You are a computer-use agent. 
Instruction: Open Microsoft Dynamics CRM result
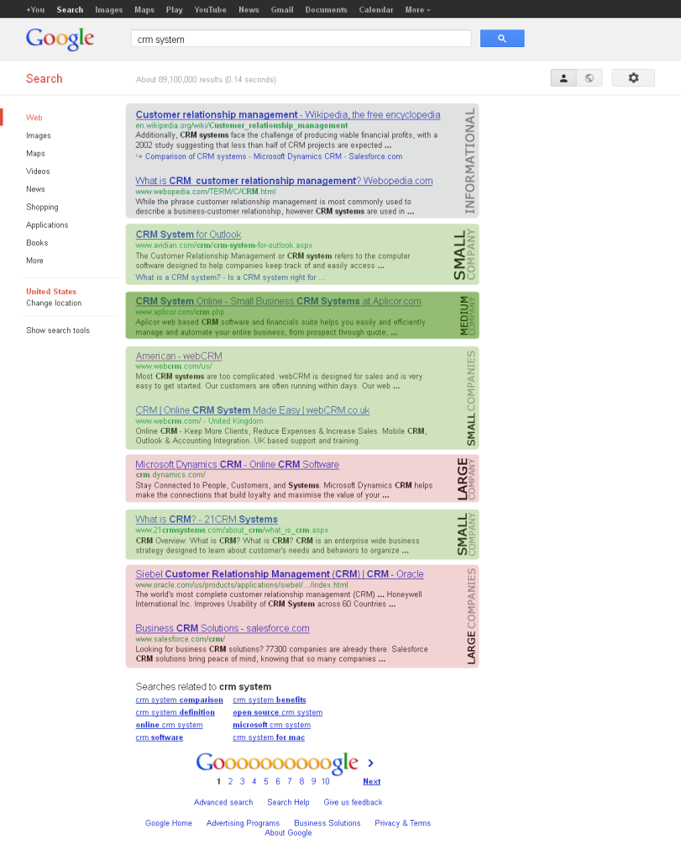tap(238, 464)
